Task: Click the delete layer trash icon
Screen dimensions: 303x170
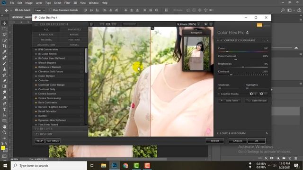Action: tap(295, 158)
